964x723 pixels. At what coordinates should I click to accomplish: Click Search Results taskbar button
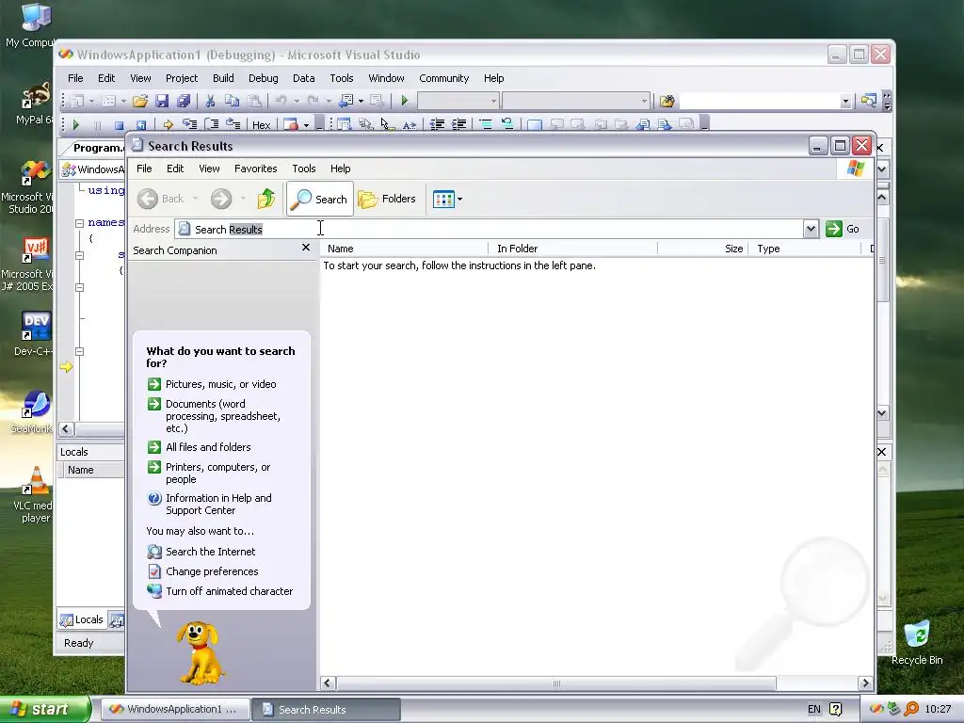click(x=327, y=709)
